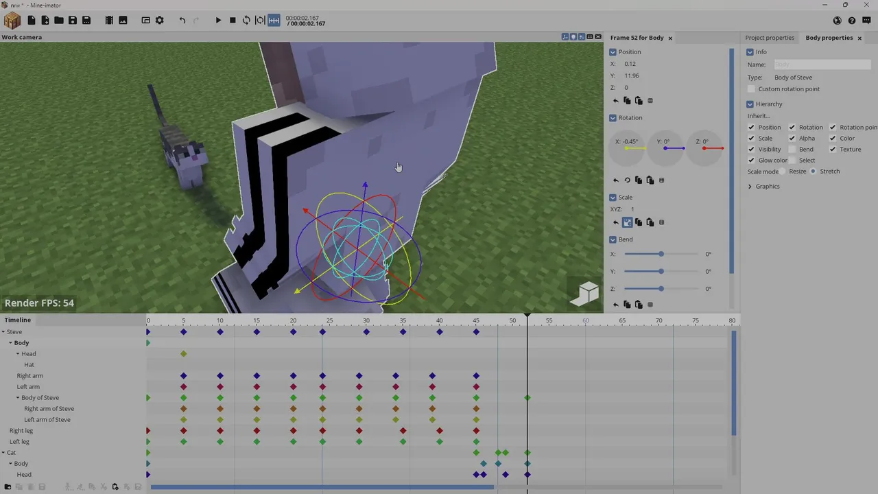Viewport: 878px width, 494px height.
Task: Create a new project via blank page icon
Action: [x=32, y=21]
